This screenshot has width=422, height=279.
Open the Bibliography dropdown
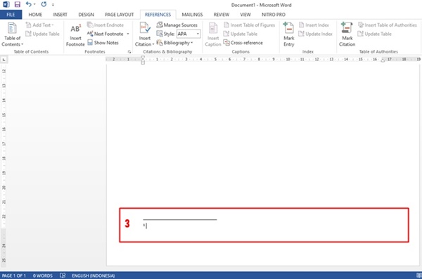[174, 43]
